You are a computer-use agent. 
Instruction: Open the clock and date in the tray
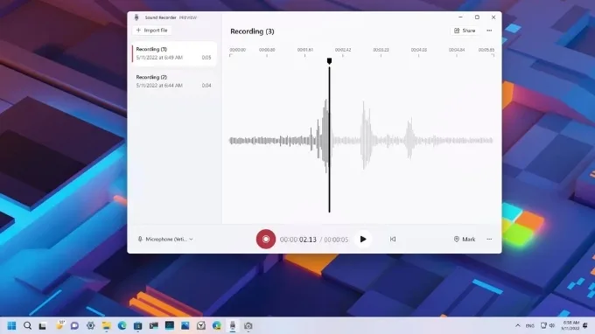click(570, 325)
